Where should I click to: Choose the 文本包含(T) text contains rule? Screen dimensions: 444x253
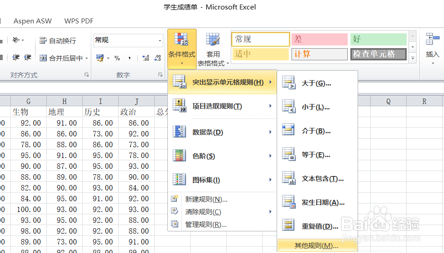317,178
